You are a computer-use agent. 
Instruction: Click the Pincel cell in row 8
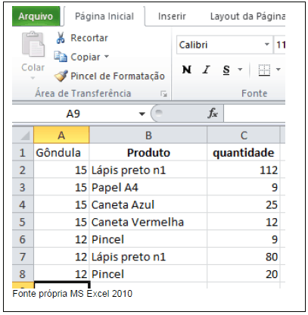tap(148, 274)
